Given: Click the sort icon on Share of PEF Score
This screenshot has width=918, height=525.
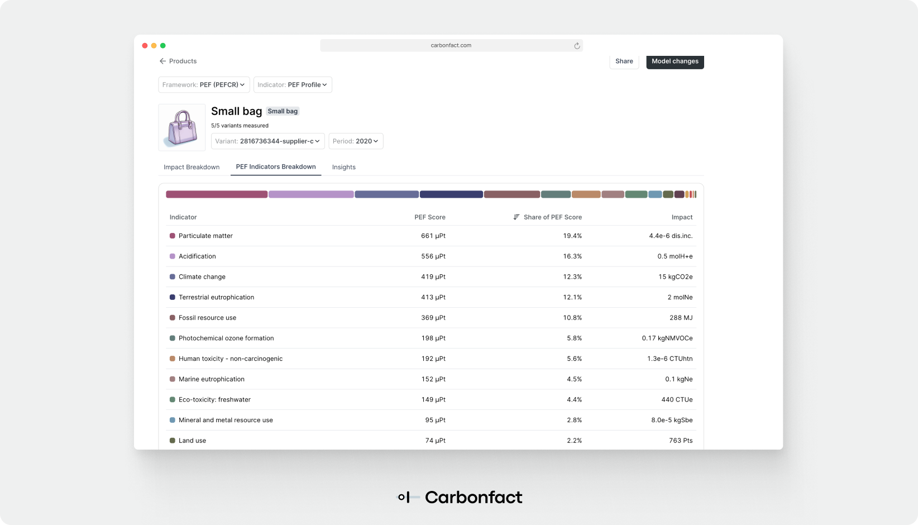Looking at the screenshot, I should coord(515,217).
